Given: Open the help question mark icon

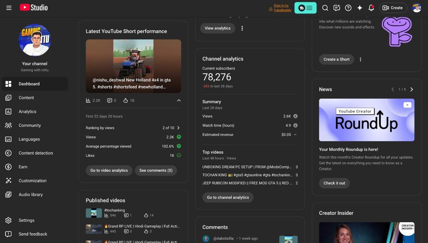Looking at the screenshot, I should [x=348, y=8].
